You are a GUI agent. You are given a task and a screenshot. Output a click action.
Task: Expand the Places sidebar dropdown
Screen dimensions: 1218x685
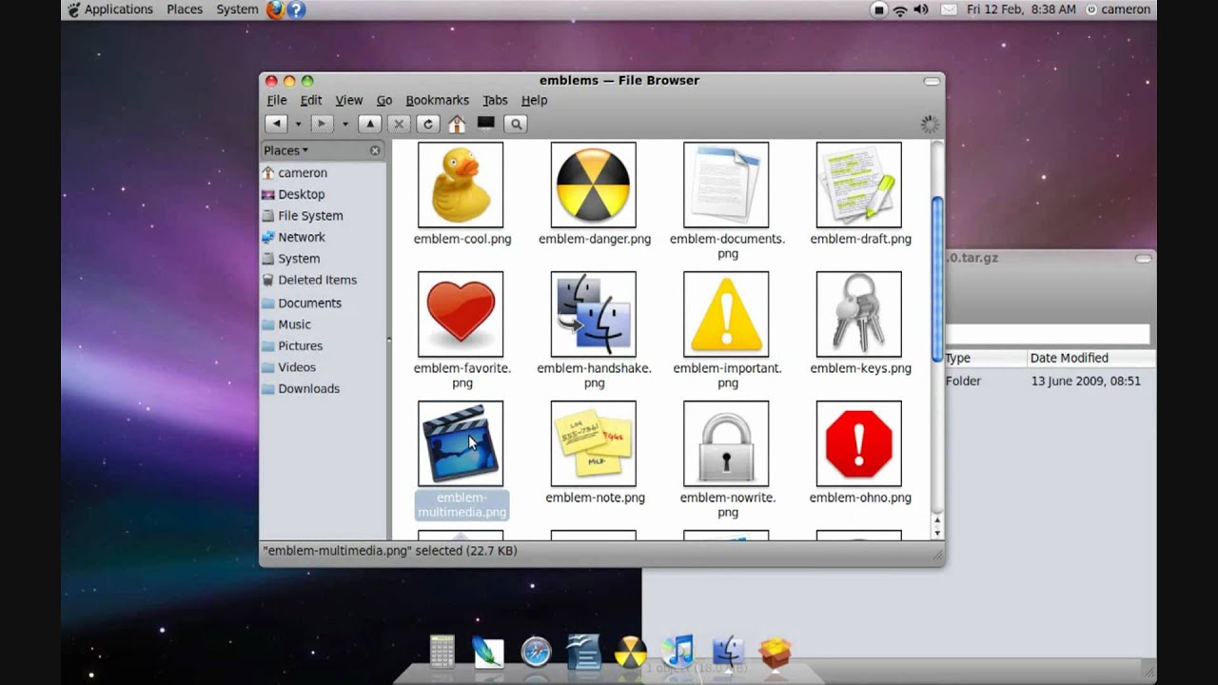pyautogui.click(x=286, y=150)
